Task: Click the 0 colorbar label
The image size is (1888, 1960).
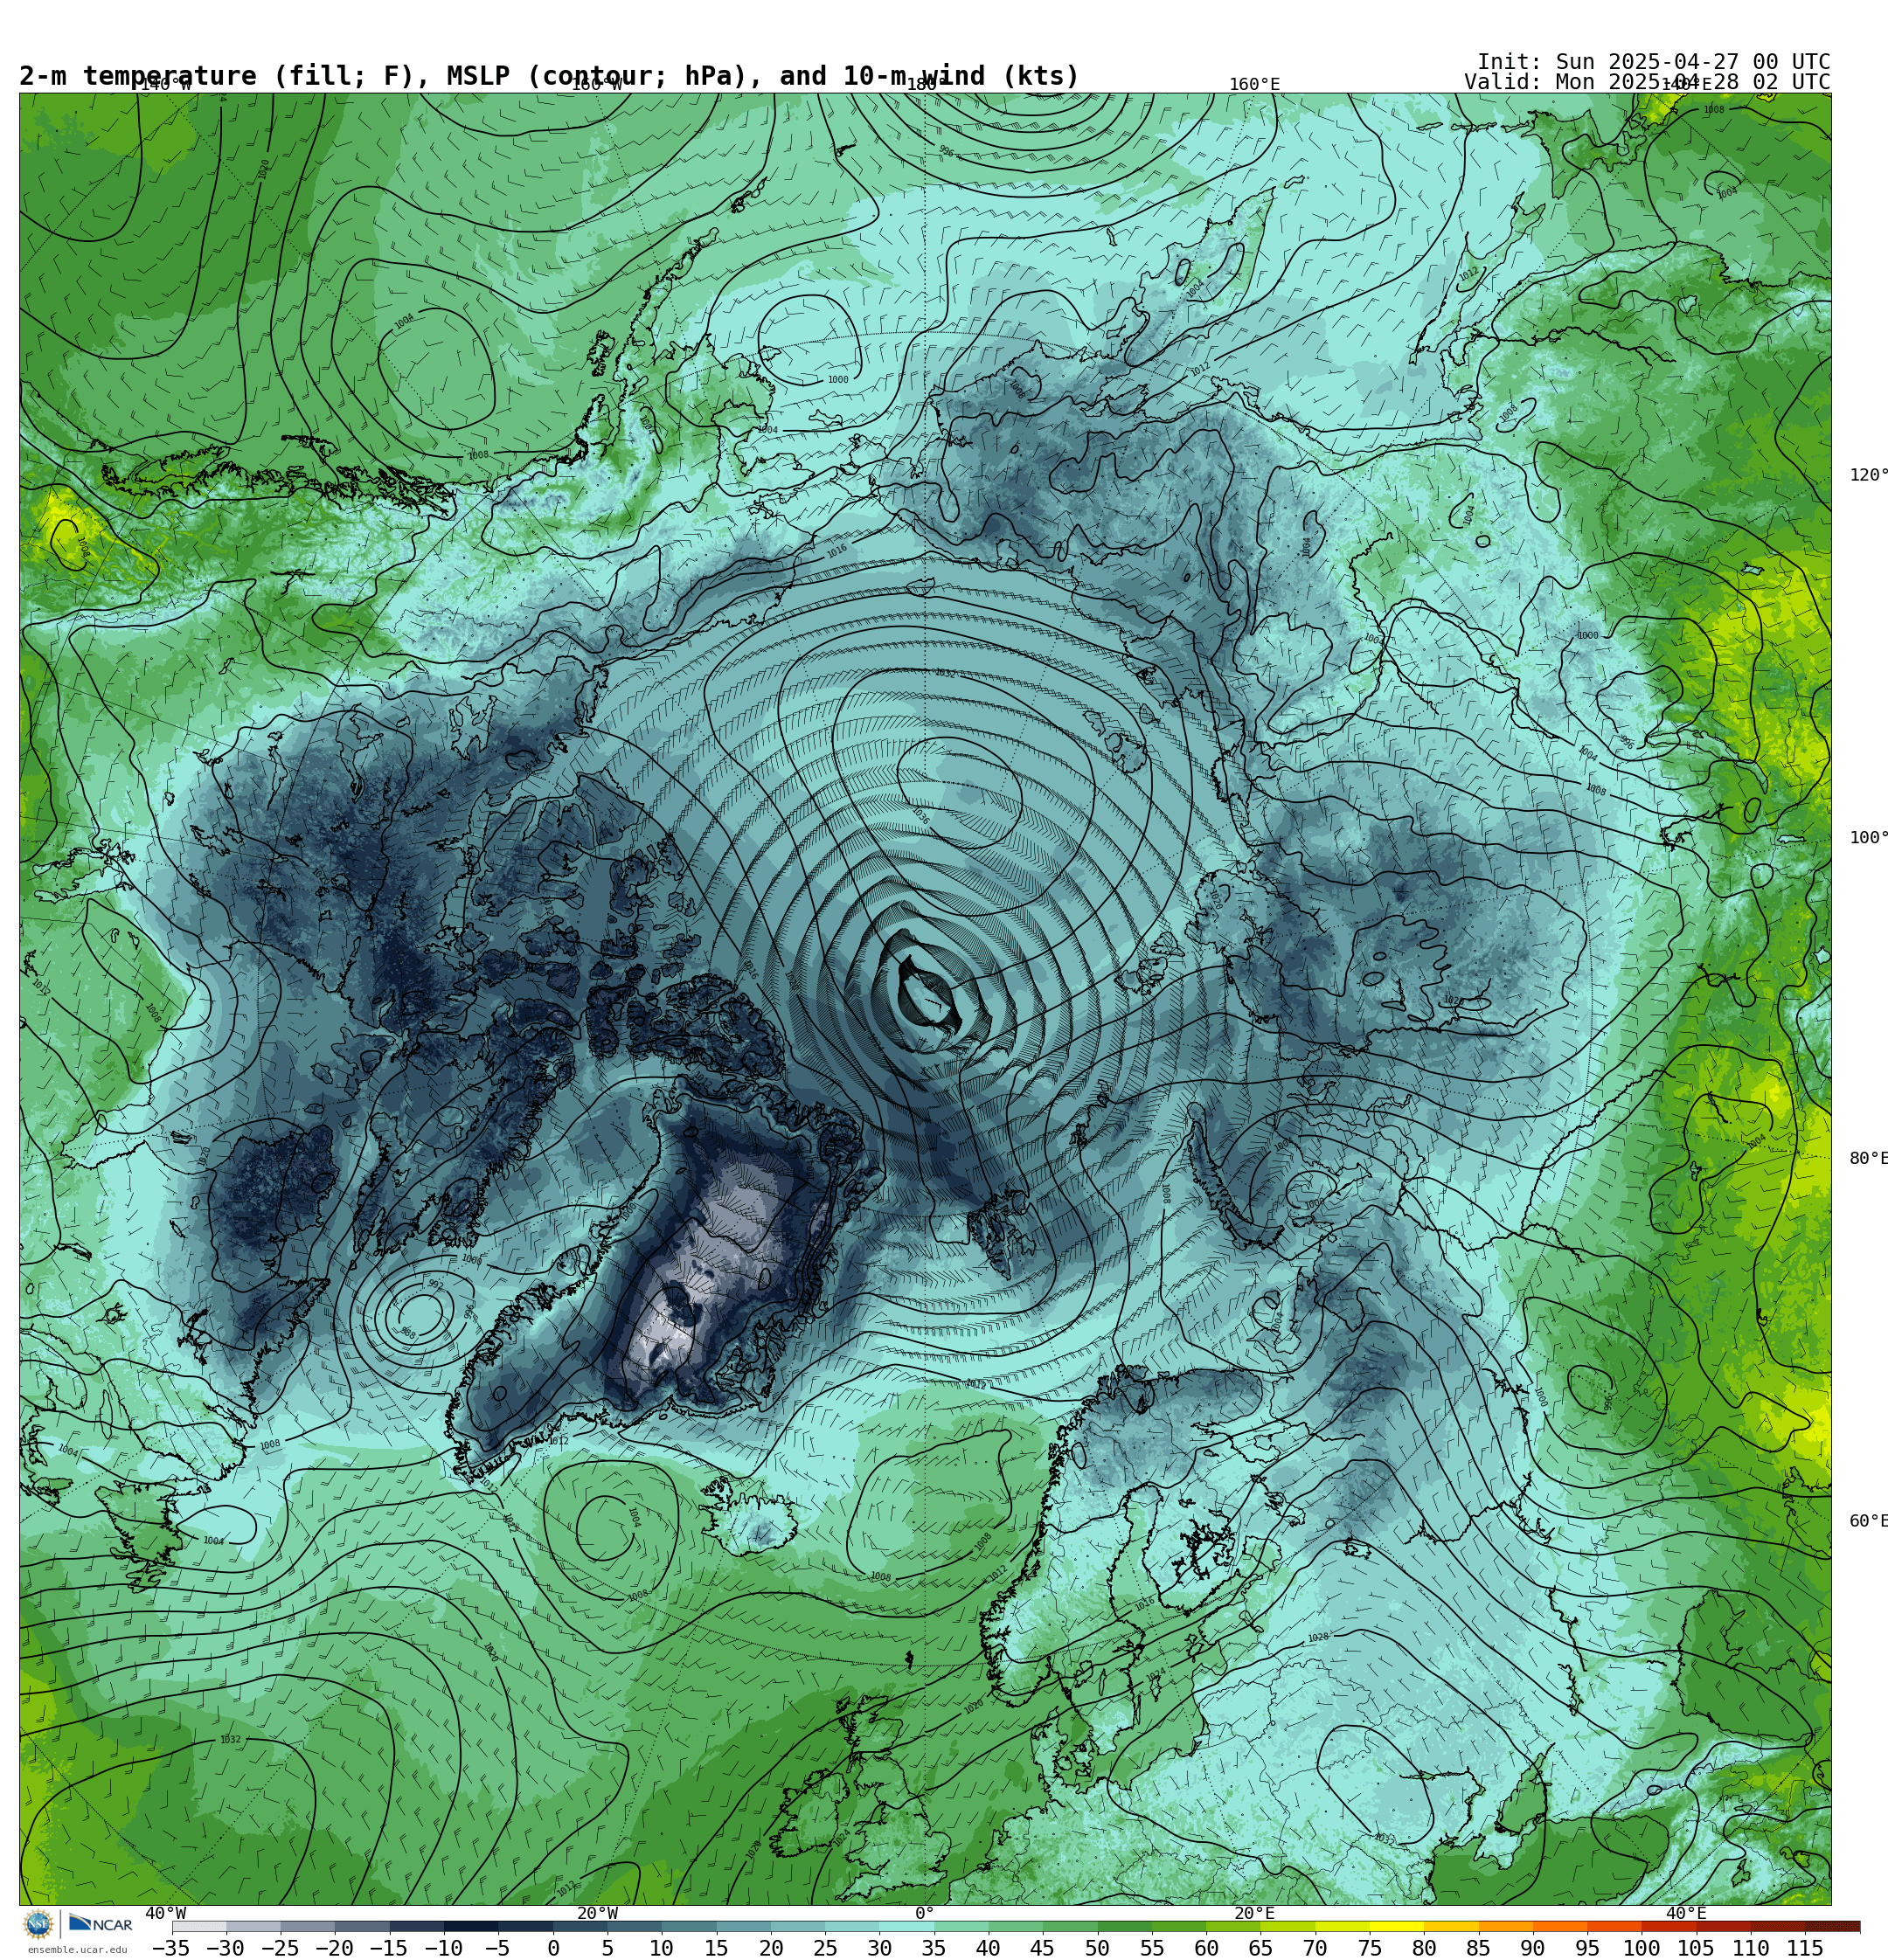Action: click(x=553, y=1948)
